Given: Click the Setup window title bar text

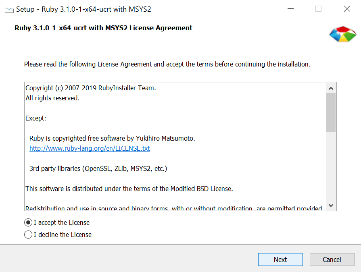Looking at the screenshot, I should tap(83, 9).
